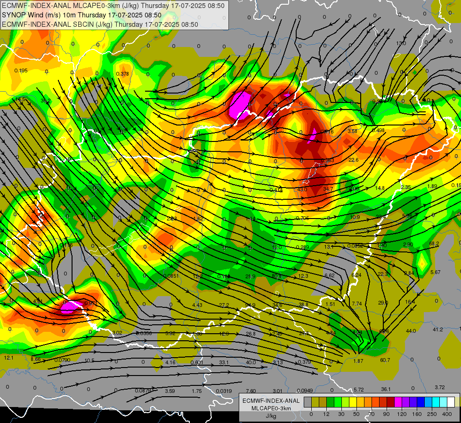Screen dimensions: 461x423
Task: Click the legend tick label 250
Action: tap(432, 414)
